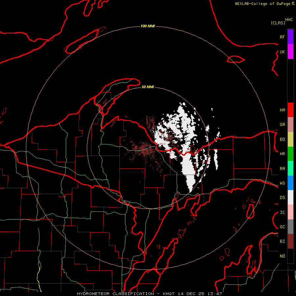Click the WS blue legend swatch
The height and width of the screenshot is (296, 296).
290,183
